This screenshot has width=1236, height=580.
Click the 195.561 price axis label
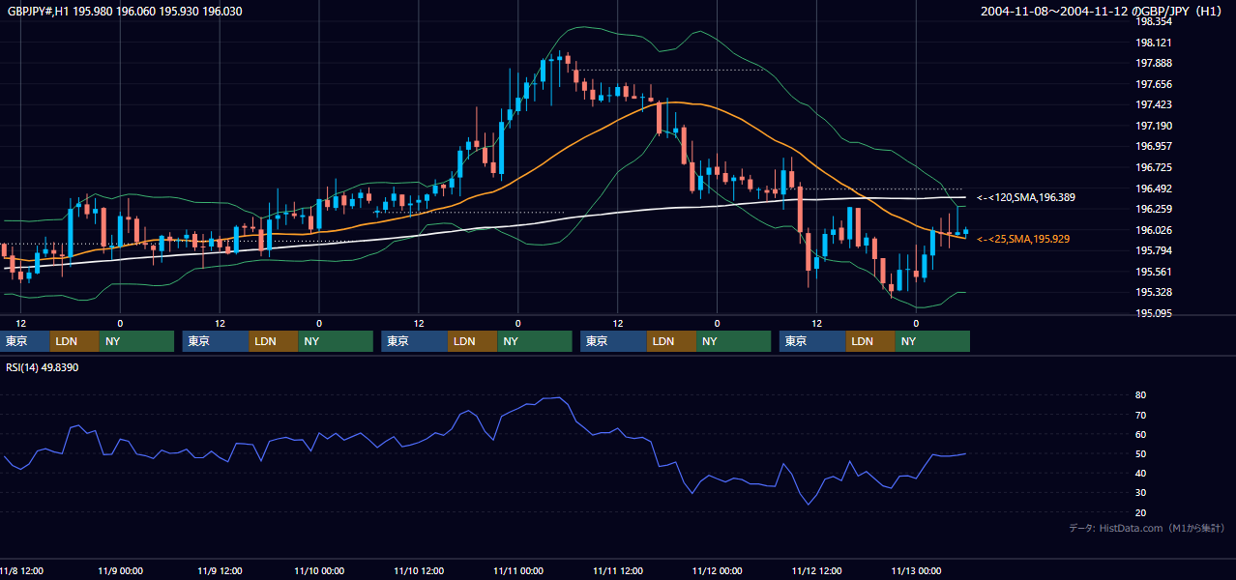pos(1153,272)
